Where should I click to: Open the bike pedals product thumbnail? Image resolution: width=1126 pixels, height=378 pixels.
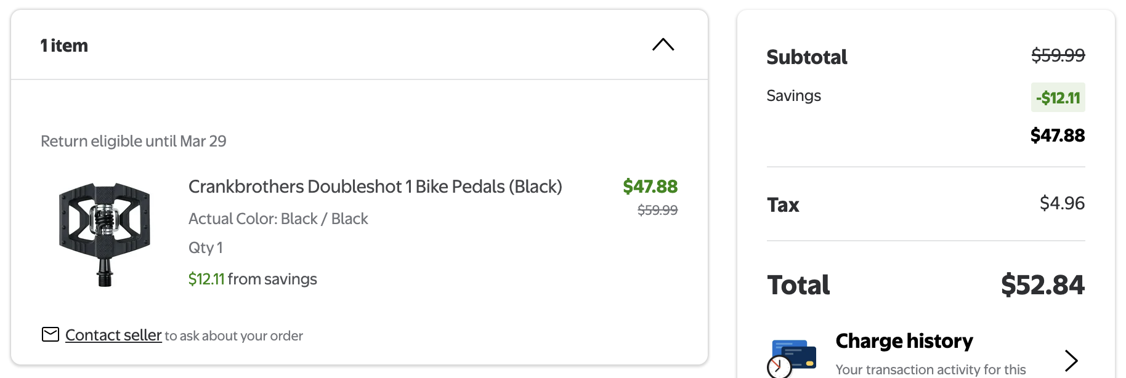point(105,235)
